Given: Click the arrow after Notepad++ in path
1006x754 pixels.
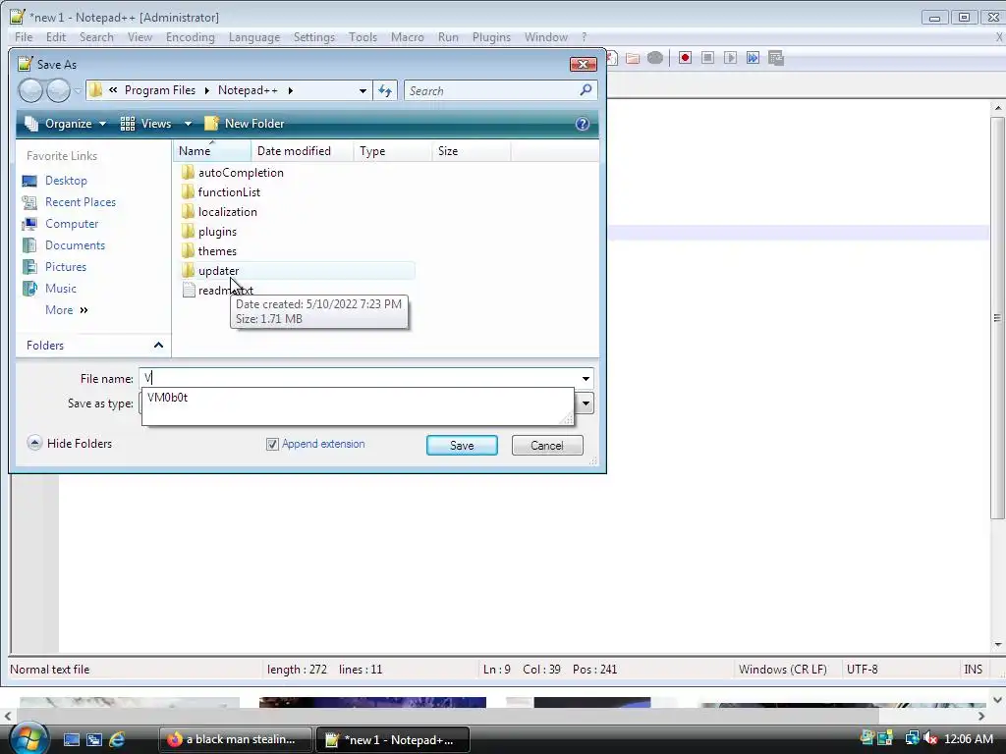Looking at the screenshot, I should click(x=291, y=90).
